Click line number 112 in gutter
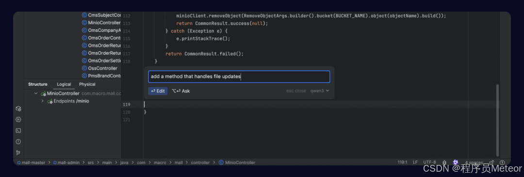524x177 pixels. 127,16
